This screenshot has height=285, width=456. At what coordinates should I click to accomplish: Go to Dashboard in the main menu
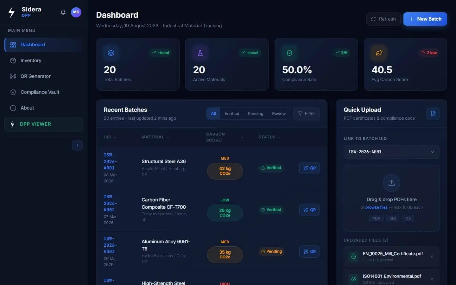44,45
